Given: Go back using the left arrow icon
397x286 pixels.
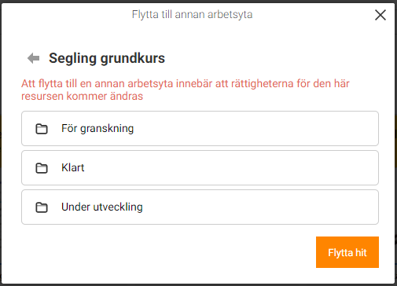Looking at the screenshot, I should (x=34, y=58).
